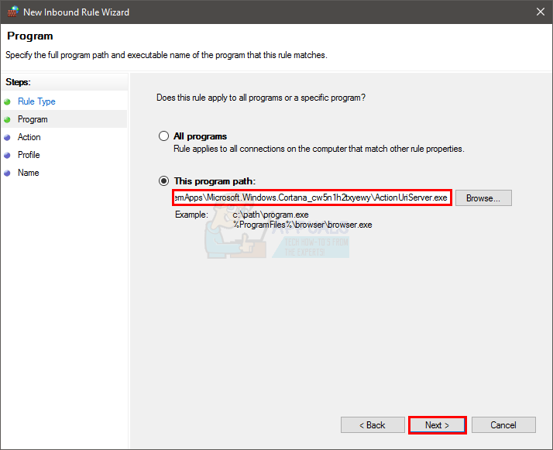Click the Program page heading
Screen dimensions: 553x450
pos(30,36)
